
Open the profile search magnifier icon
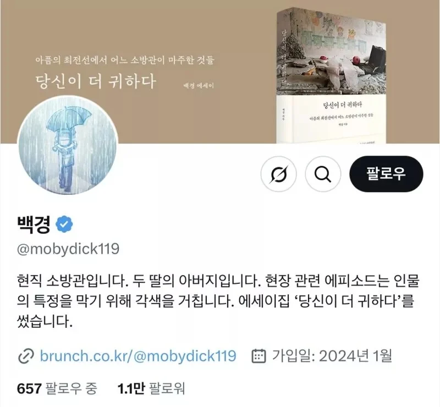(323, 174)
